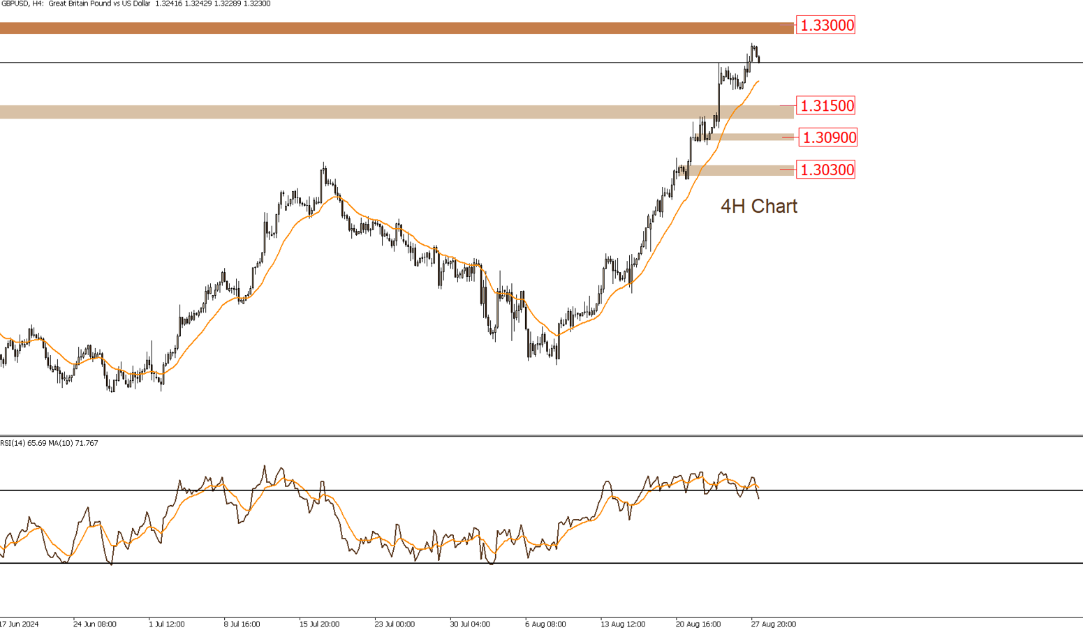Select the 1.31500 price level label
Screen dimensions: 1083x630
coord(825,106)
